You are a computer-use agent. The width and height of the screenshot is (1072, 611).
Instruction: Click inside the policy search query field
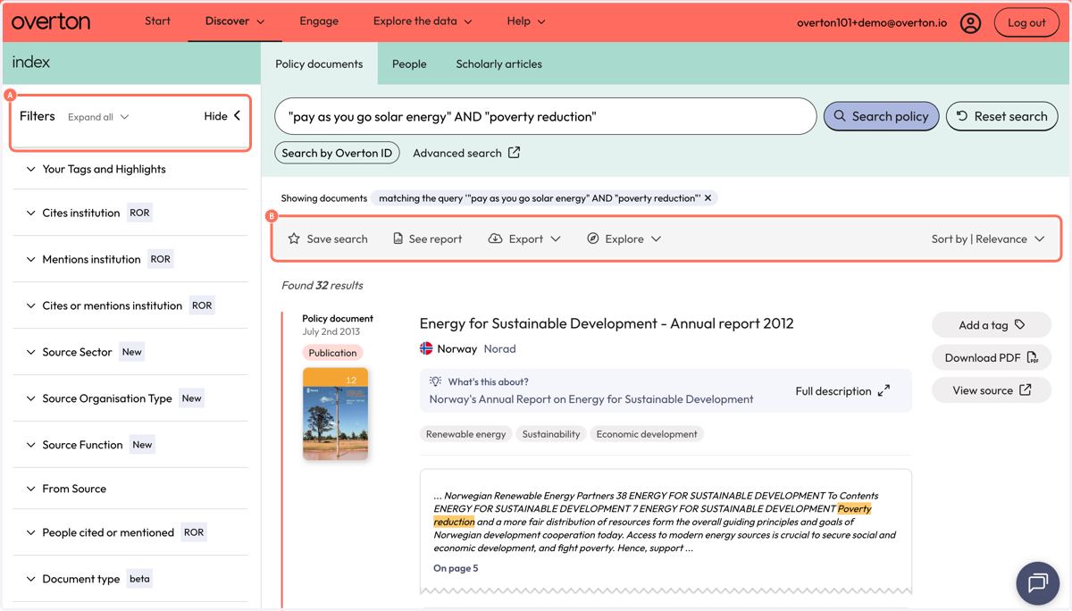pyautogui.click(x=545, y=116)
